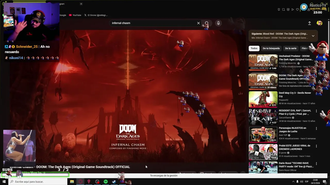The width and height of the screenshot is (330, 185).
Task: Open Unchained Predator video thumbnail
Action: click(263, 62)
